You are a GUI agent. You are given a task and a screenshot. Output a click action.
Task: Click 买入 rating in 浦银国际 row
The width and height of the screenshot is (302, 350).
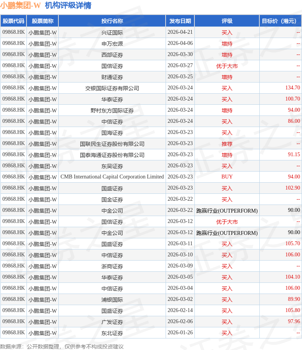(x=227, y=300)
